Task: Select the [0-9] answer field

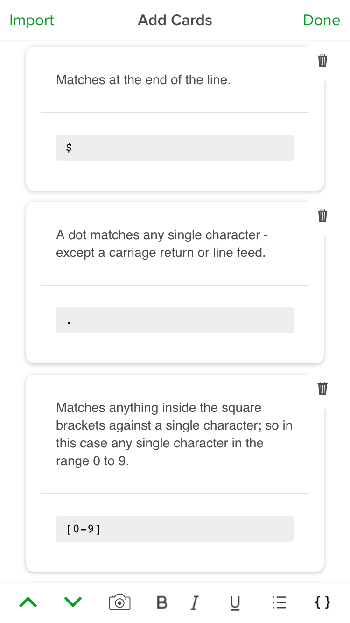Action: point(175,528)
